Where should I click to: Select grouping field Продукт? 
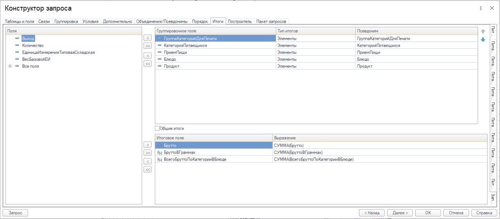(215, 66)
